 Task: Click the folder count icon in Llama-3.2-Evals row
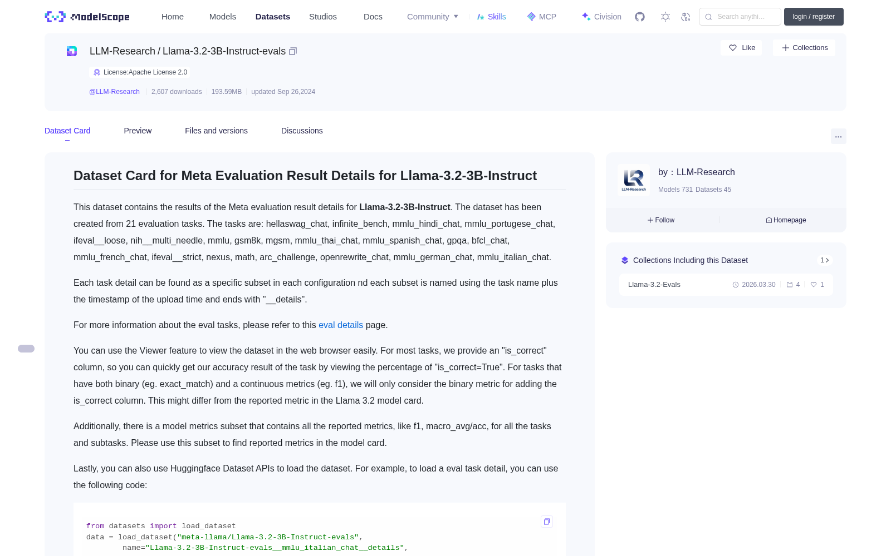790,285
